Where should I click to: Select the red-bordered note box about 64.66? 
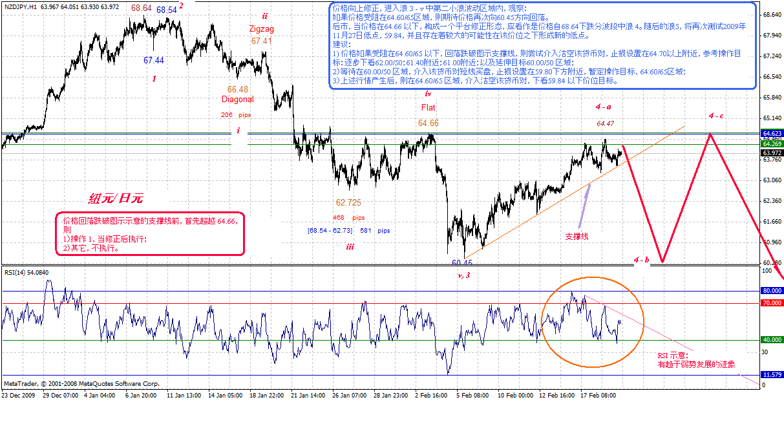coord(150,233)
